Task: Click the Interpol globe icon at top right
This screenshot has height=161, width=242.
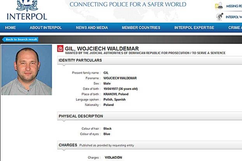Action: click(x=219, y=17)
